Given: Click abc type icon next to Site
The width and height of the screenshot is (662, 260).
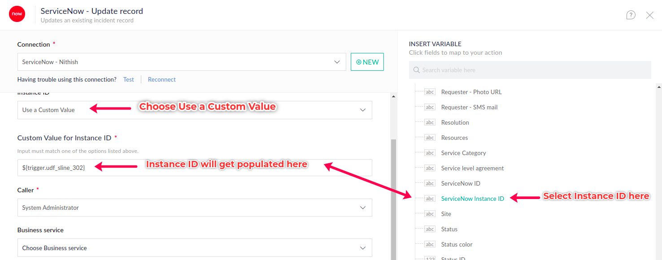Looking at the screenshot, I should pos(430,214).
